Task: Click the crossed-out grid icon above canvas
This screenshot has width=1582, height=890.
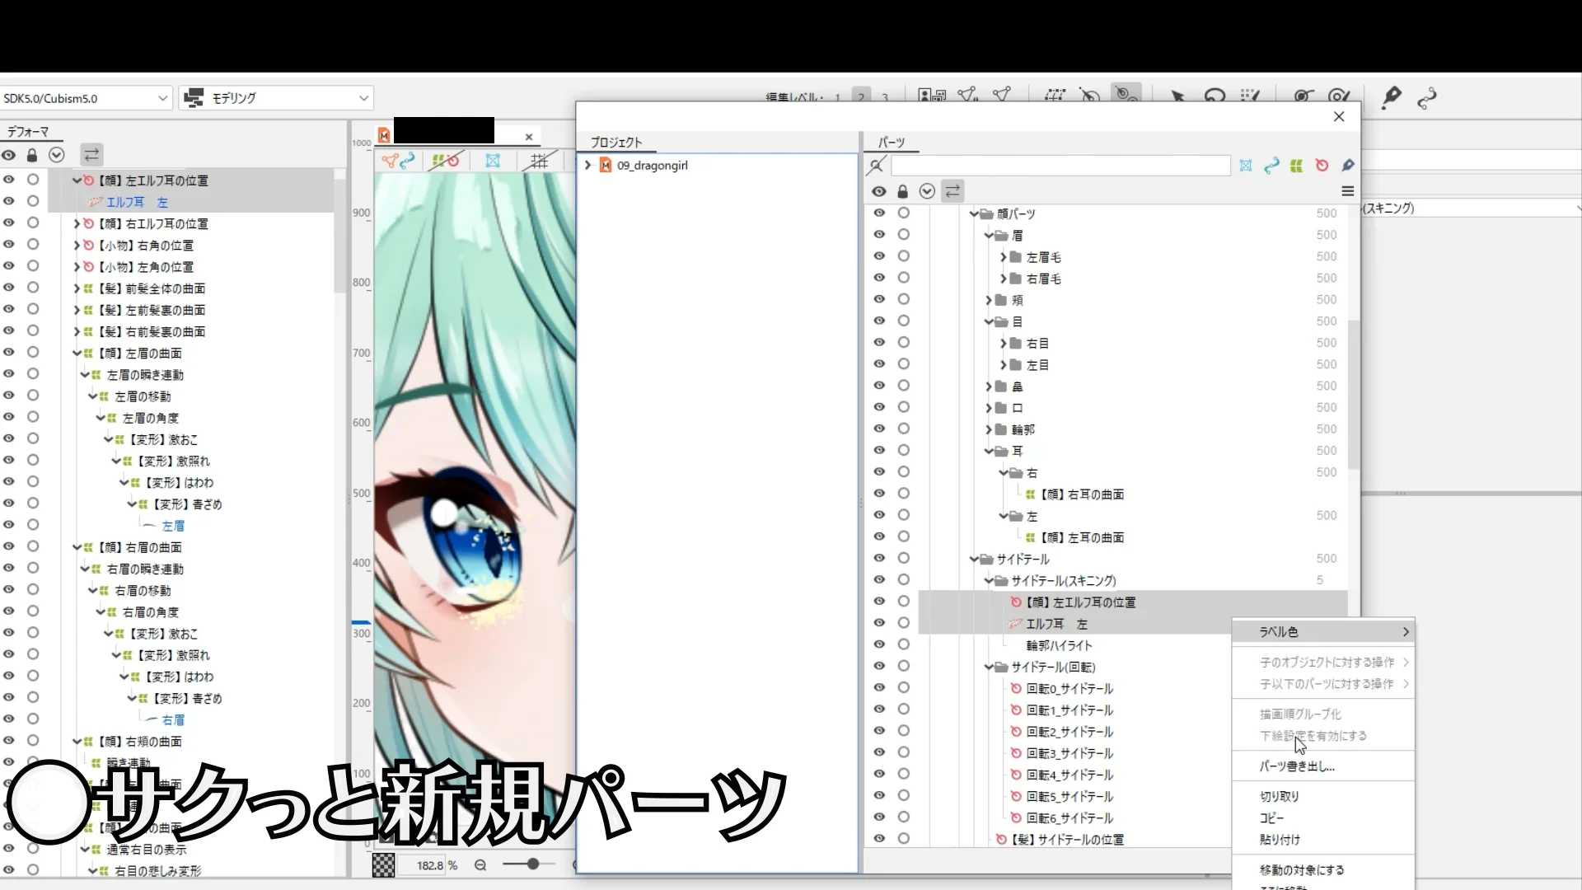Action: (540, 161)
